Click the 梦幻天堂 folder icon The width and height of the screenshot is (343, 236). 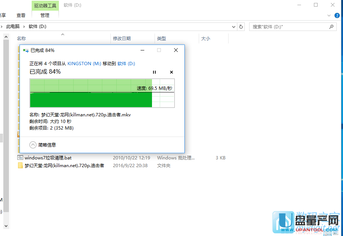pyautogui.click(x=20, y=166)
